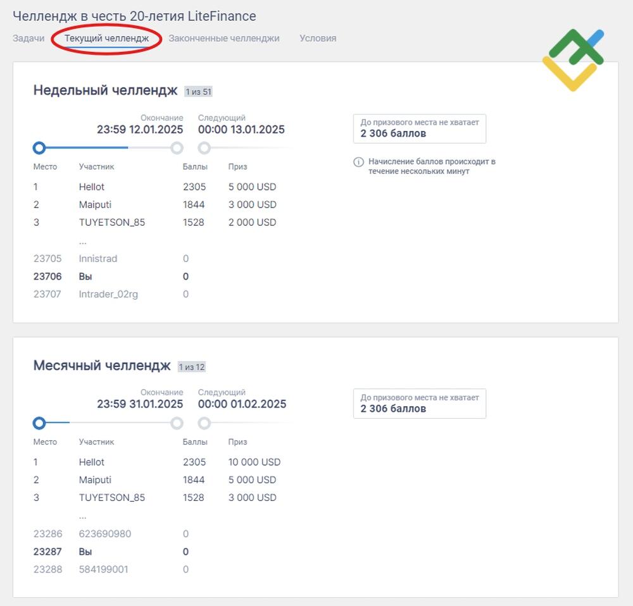
Task: Select participant Hellot in weekly table
Action: click(x=92, y=187)
